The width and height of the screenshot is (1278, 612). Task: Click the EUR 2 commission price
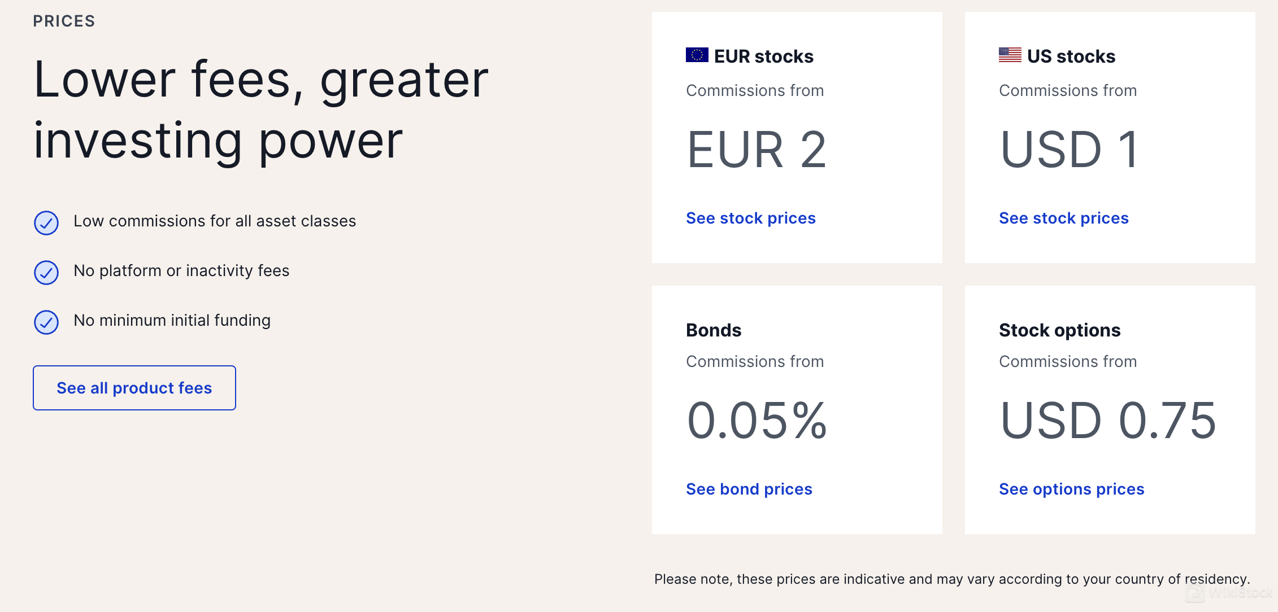point(757,150)
